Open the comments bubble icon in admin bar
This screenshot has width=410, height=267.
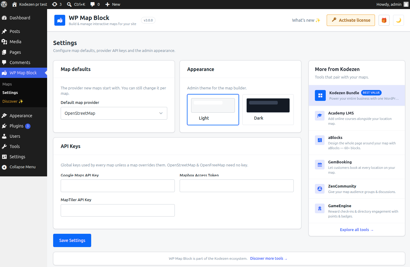pos(93,4)
